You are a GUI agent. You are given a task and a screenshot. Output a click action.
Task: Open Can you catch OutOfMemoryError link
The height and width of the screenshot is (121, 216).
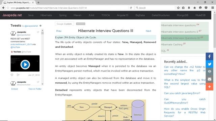tap(185, 101)
